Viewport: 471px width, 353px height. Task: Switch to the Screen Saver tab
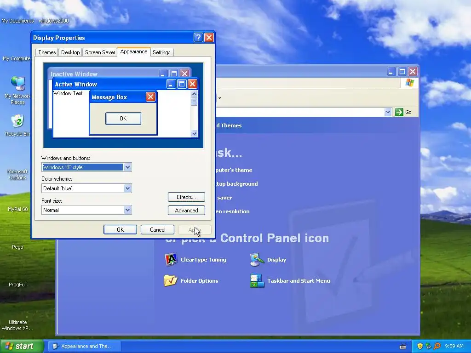coord(100,52)
